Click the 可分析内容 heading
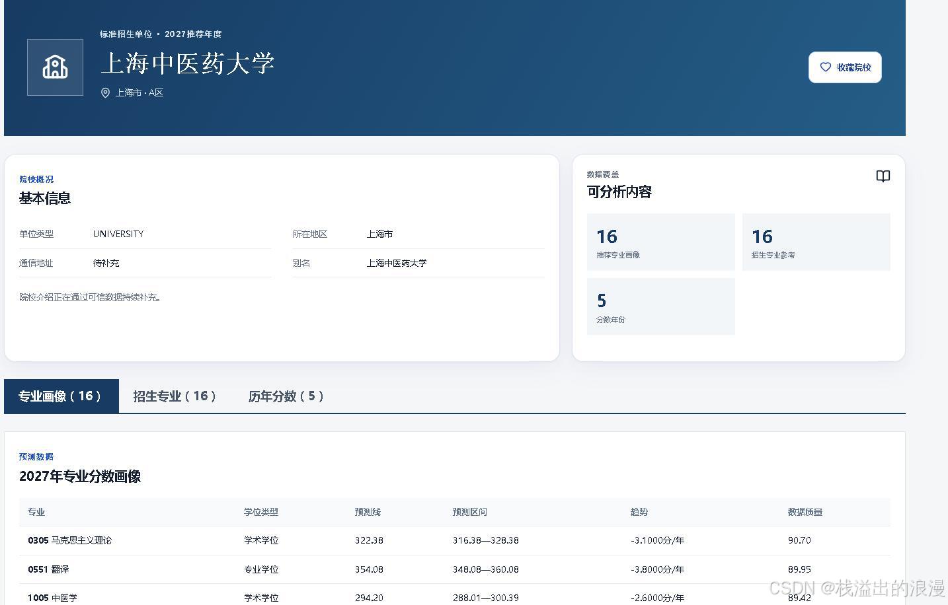948x605 pixels. 619,192
